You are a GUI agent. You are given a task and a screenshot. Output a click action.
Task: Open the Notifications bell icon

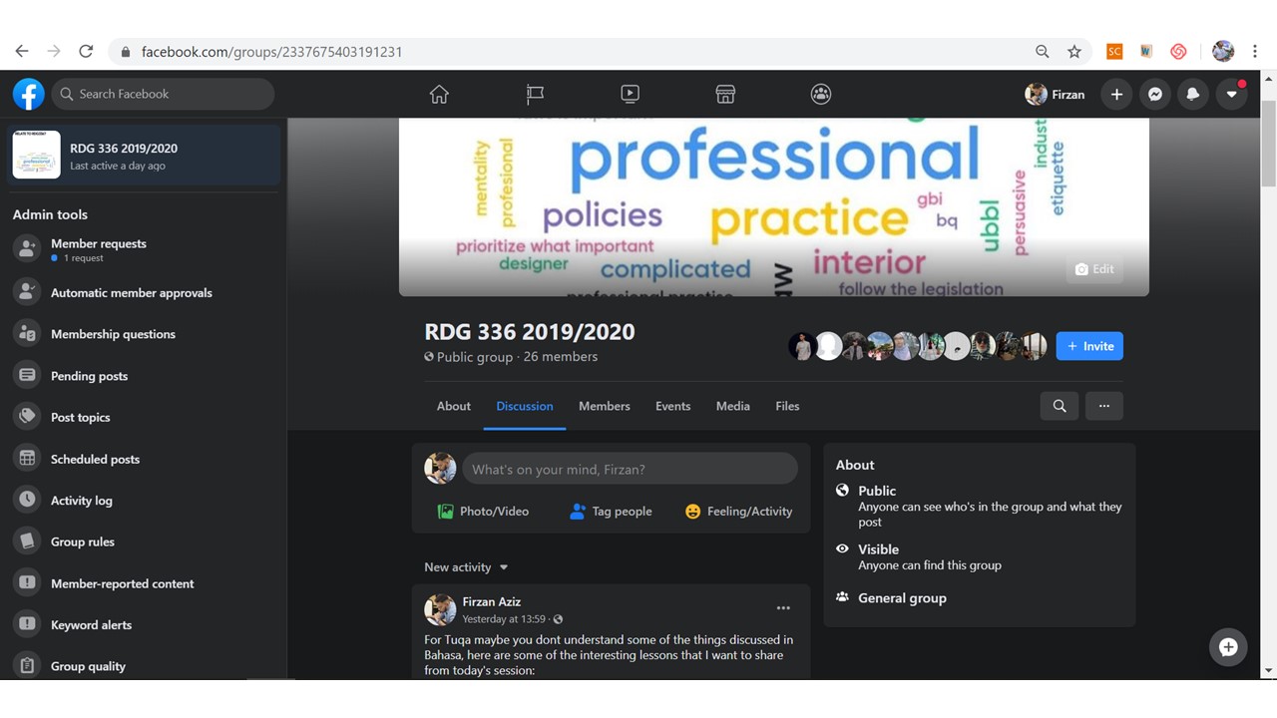(1193, 94)
